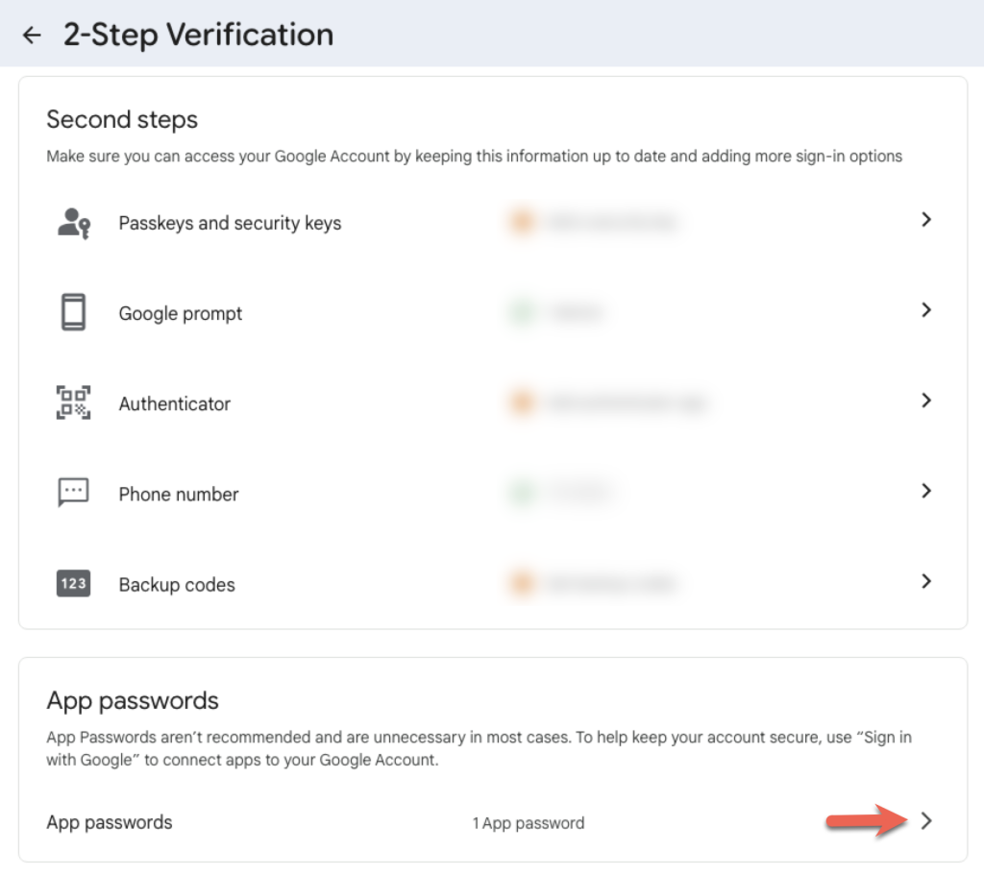Screen dimensions: 984x875
Task: Click the Phone number message bubble icon
Action: pyautogui.click(x=73, y=492)
